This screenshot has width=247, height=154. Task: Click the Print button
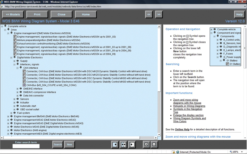click(37, 14)
